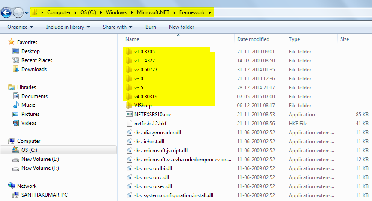Expand the arrow after Framework breadcrumb

click(x=210, y=12)
